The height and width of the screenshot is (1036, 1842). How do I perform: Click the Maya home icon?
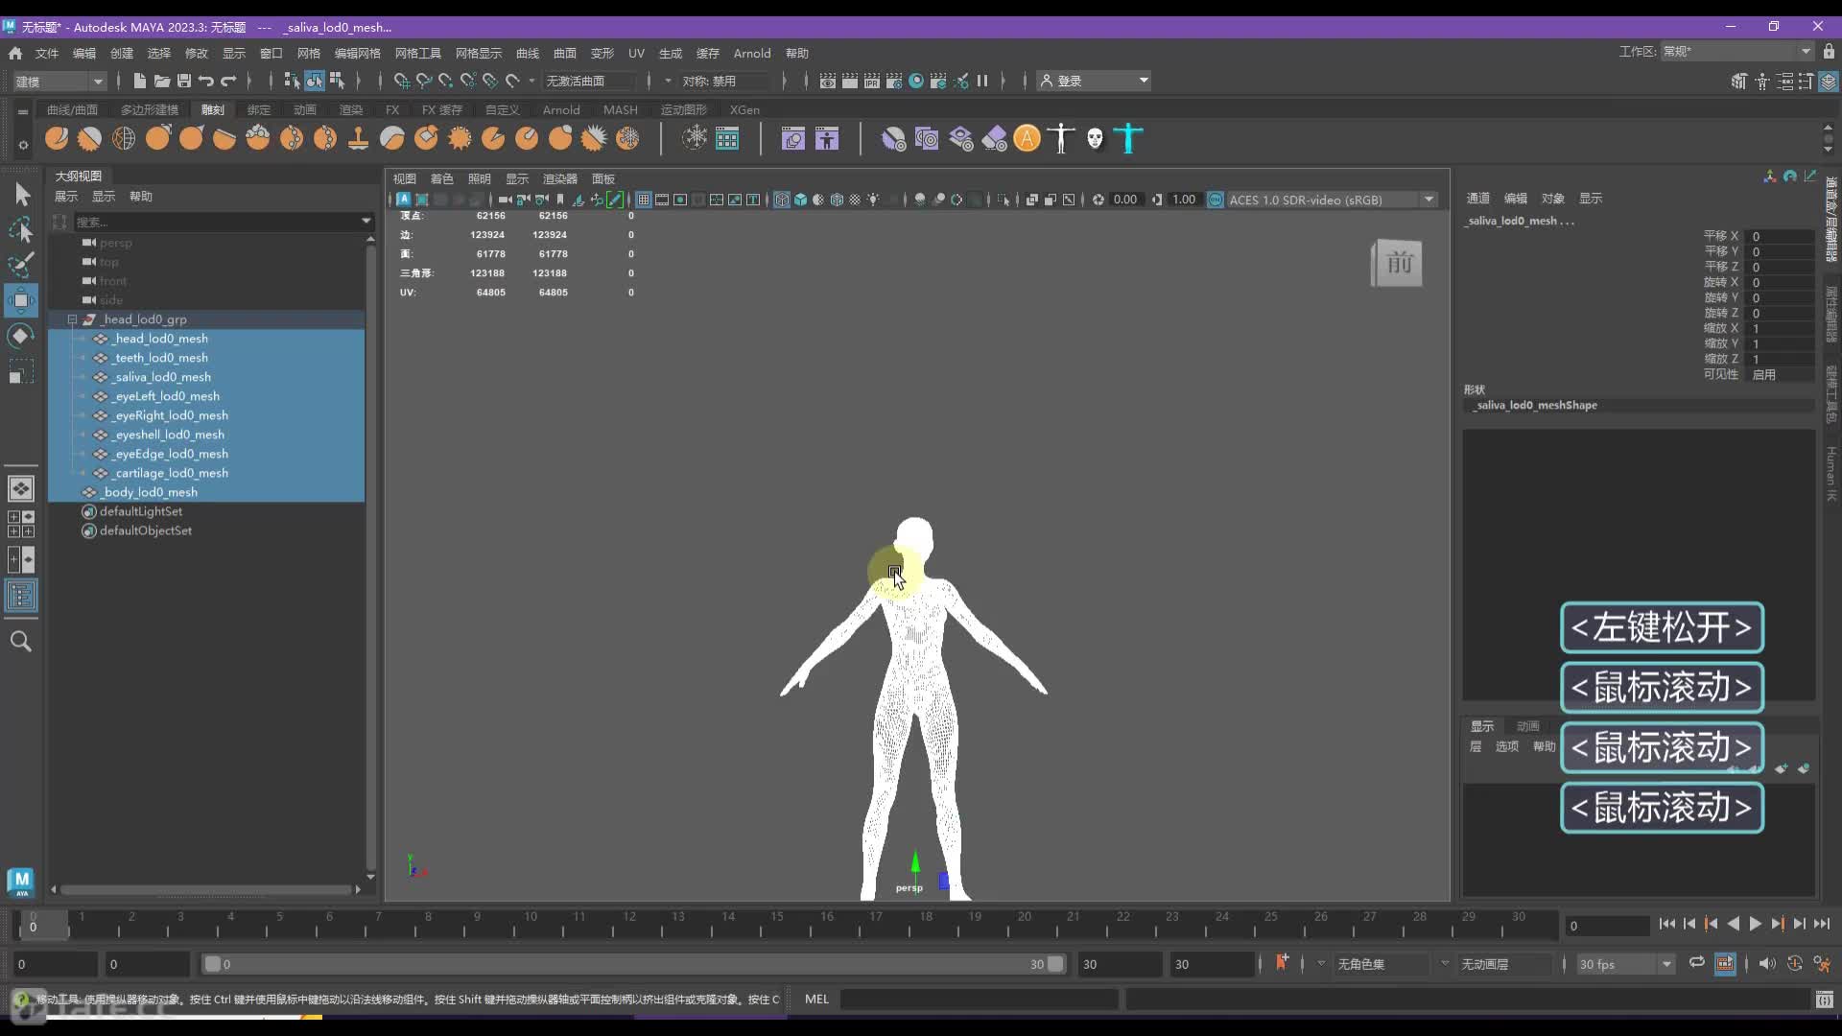pyautogui.click(x=15, y=53)
